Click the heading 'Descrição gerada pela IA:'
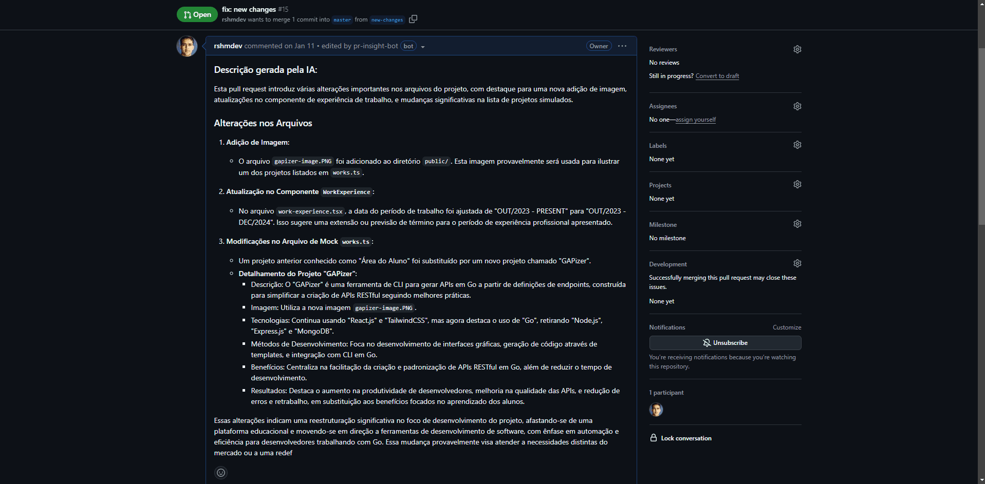 point(266,70)
